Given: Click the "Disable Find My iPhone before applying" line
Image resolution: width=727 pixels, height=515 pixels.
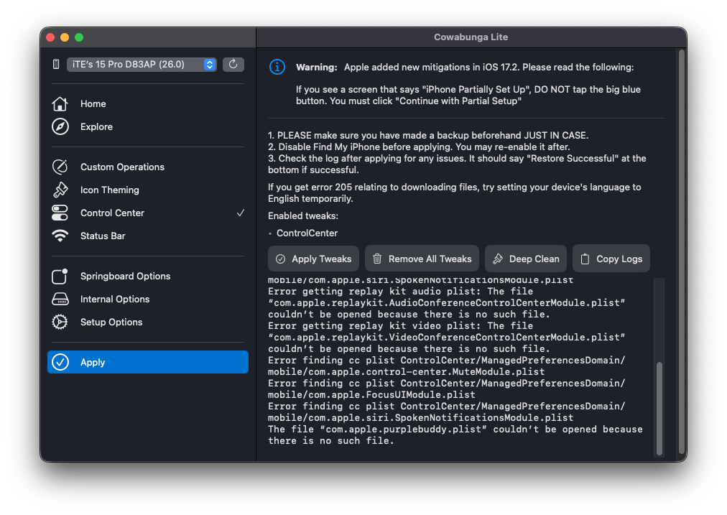Looking at the screenshot, I should [419, 147].
